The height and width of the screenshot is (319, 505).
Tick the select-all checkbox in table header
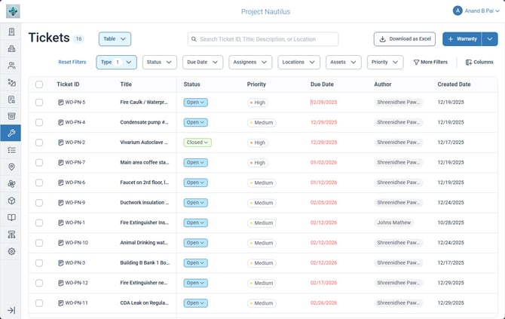click(x=39, y=84)
